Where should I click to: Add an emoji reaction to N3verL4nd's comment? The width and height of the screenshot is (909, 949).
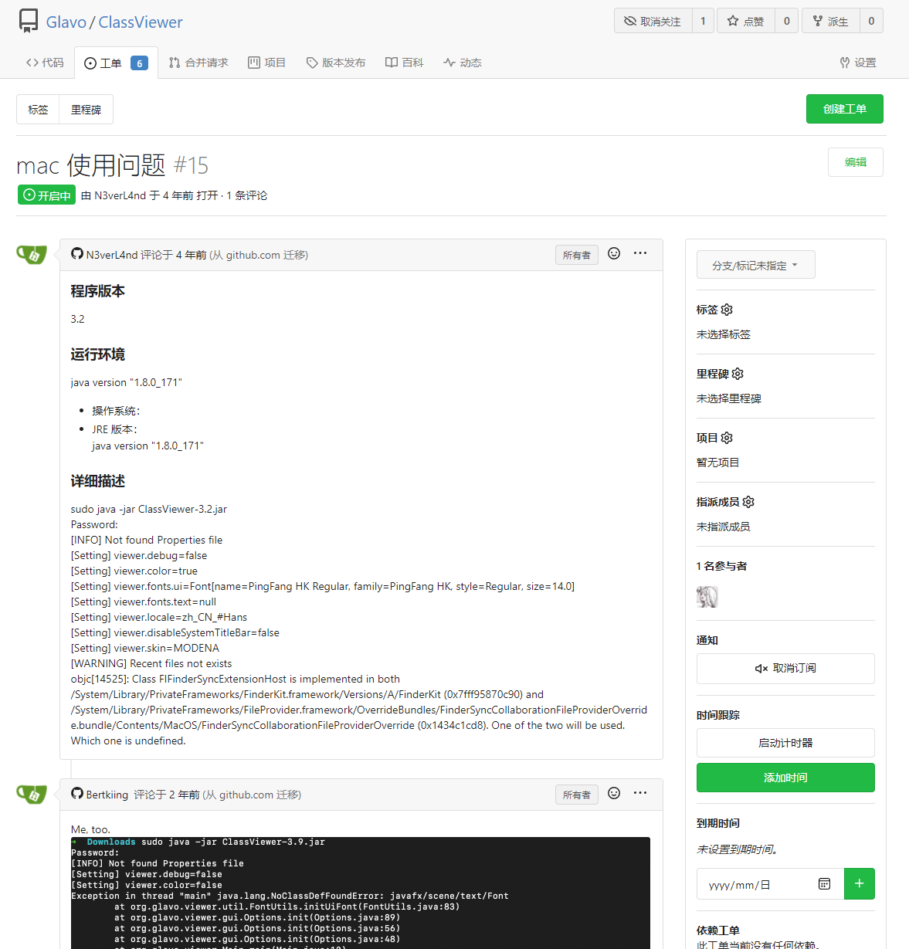pyautogui.click(x=613, y=253)
